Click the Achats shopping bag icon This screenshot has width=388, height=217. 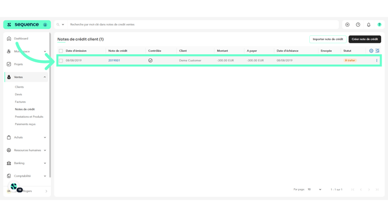pos(9,137)
